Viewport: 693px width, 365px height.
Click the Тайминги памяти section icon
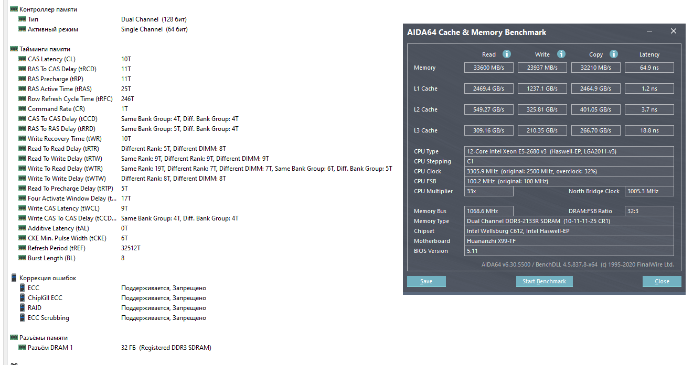point(14,49)
